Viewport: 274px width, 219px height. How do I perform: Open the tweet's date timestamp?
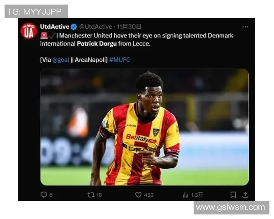pyautogui.click(x=129, y=27)
